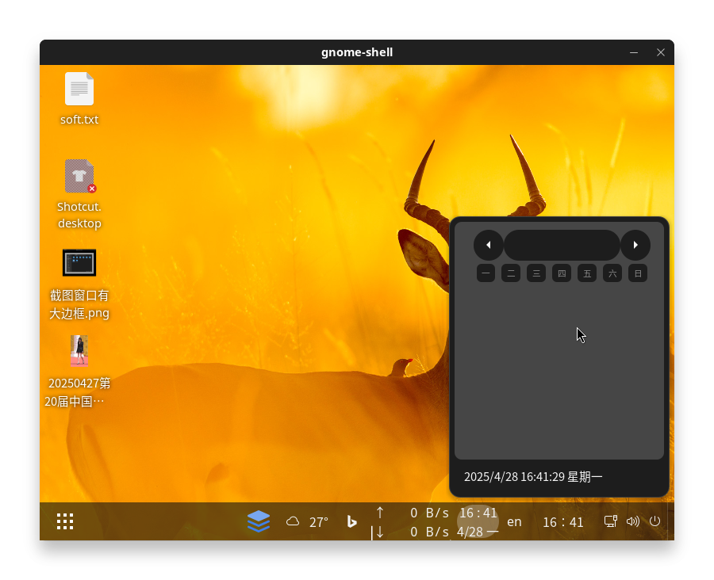Image resolution: width=714 pixels, height=580 pixels.
Task: Click the 2025/4/28 16:41:29 星期一 text
Action: [x=533, y=477]
